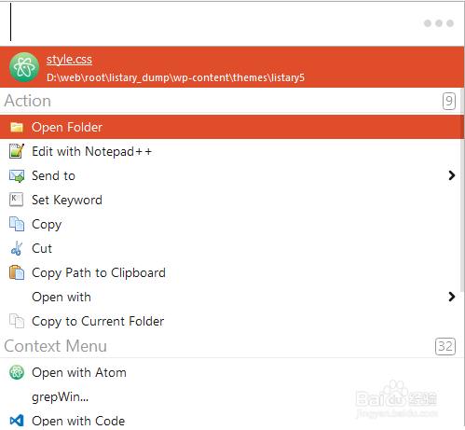Select Copy to Current Folder
Viewport: 465px width, 430px height.
232,321
